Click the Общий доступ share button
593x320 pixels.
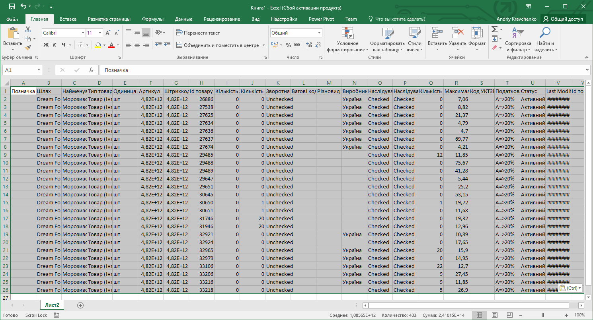point(563,19)
